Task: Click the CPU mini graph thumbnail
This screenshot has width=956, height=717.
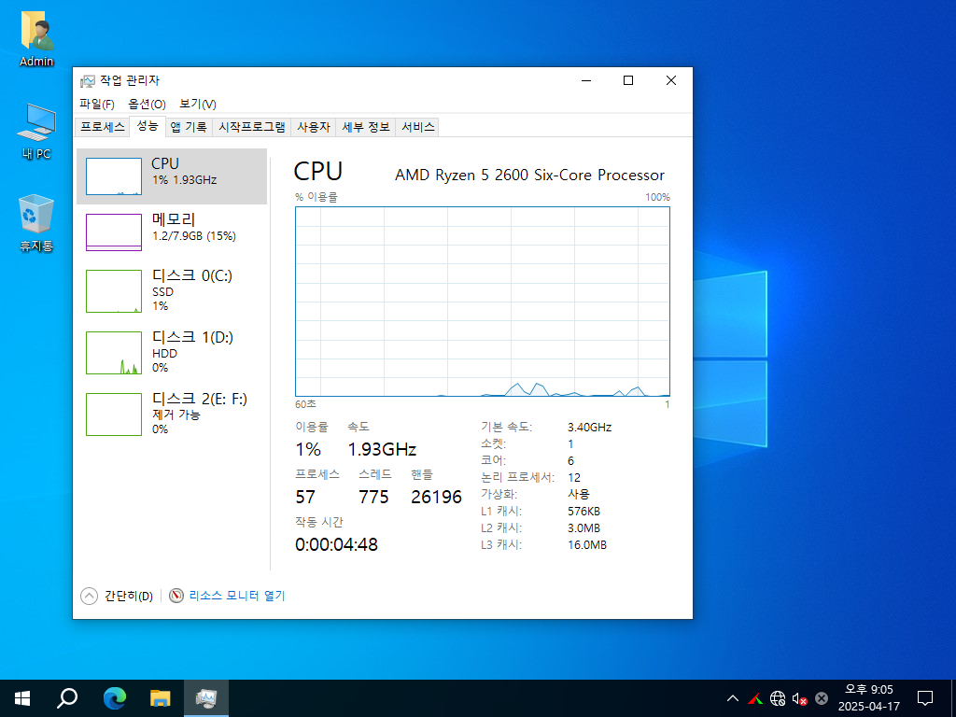Action: pos(114,176)
